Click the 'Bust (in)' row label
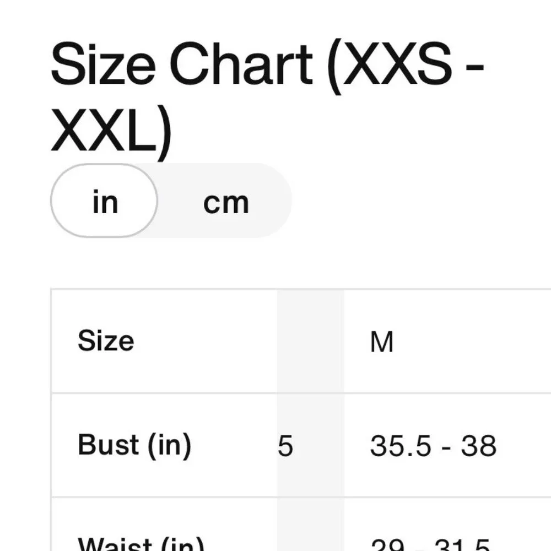The image size is (551, 551). click(134, 445)
